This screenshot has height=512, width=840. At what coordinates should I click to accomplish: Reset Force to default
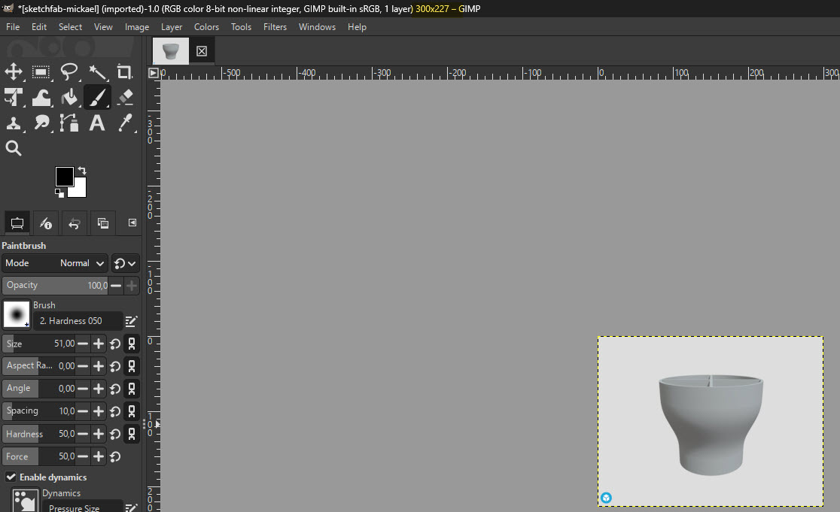(x=115, y=456)
